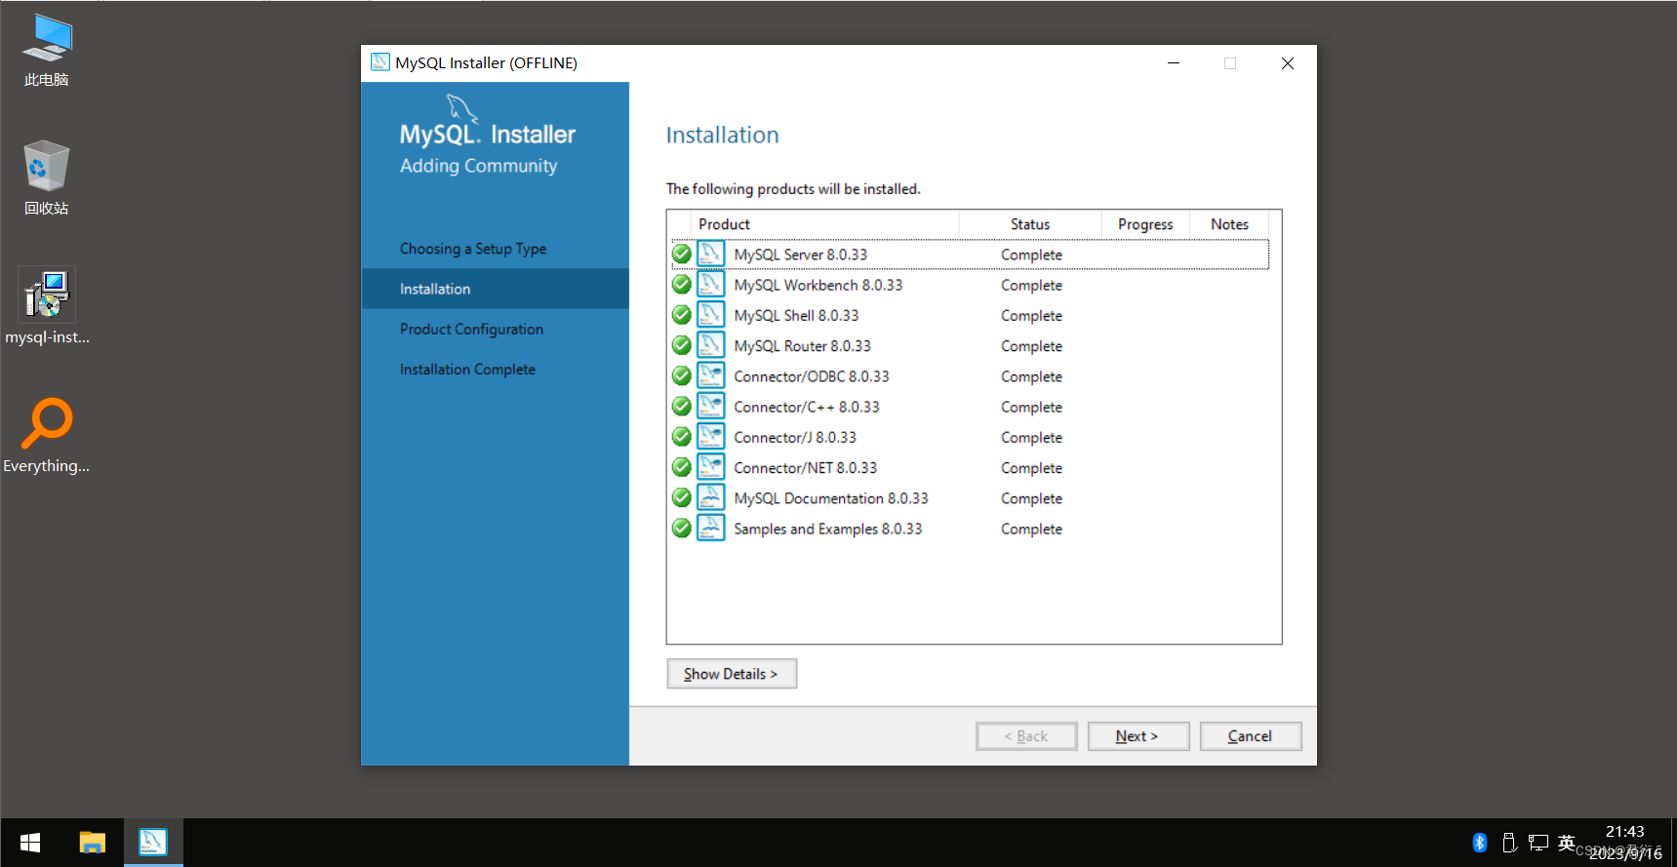This screenshot has width=1677, height=867.
Task: Select the Product Configuration step
Action: (471, 329)
